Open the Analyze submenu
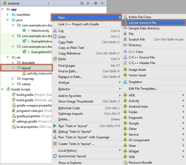Viewport: 186px width, 165px height. click(x=87, y=82)
